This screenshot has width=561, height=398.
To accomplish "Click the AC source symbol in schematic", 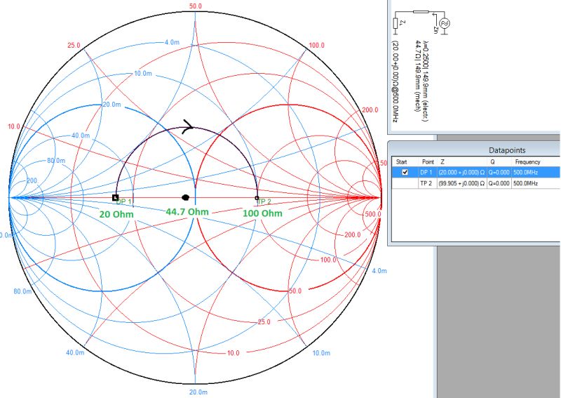I will click(445, 23).
